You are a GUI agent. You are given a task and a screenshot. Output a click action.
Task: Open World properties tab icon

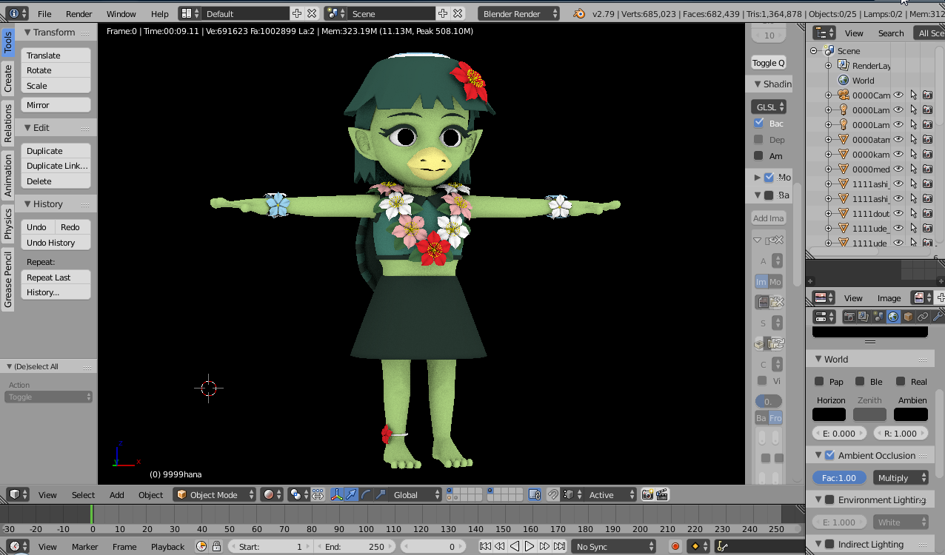893,317
